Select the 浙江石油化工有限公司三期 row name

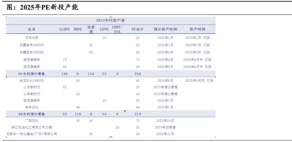32,127
